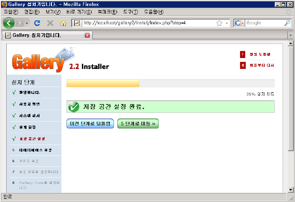
Task: Click the Google search input field
Action: coord(264,23)
